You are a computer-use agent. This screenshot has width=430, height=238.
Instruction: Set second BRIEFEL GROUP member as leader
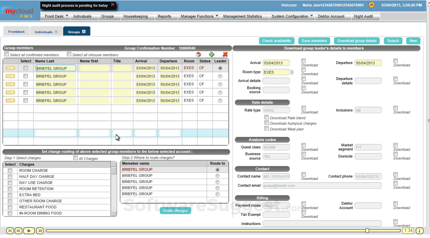(220, 76)
